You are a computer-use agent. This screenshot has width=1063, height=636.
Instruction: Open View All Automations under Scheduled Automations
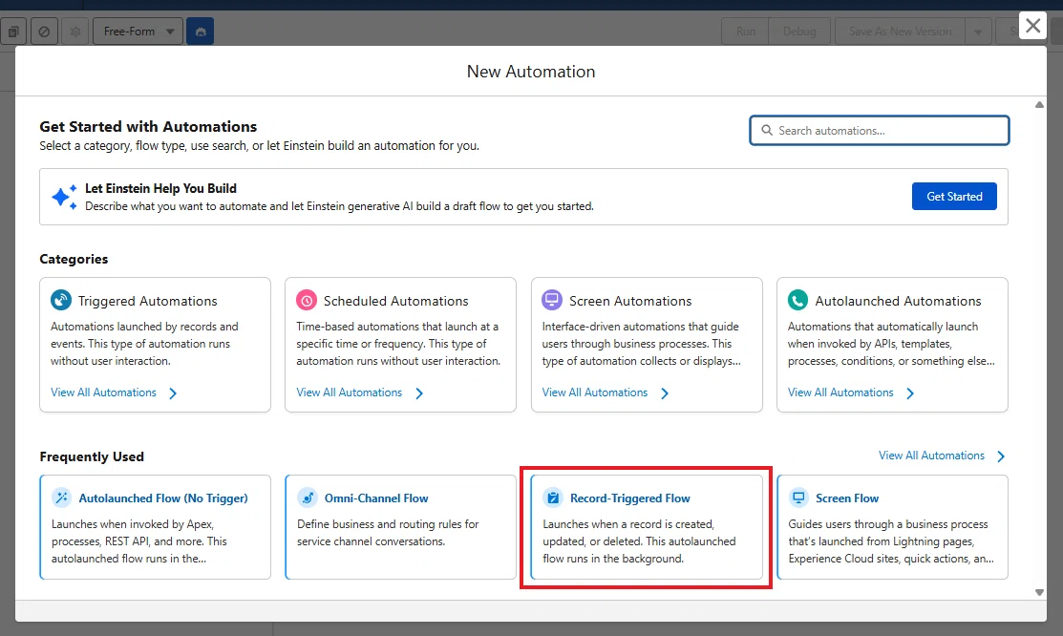pyautogui.click(x=359, y=392)
